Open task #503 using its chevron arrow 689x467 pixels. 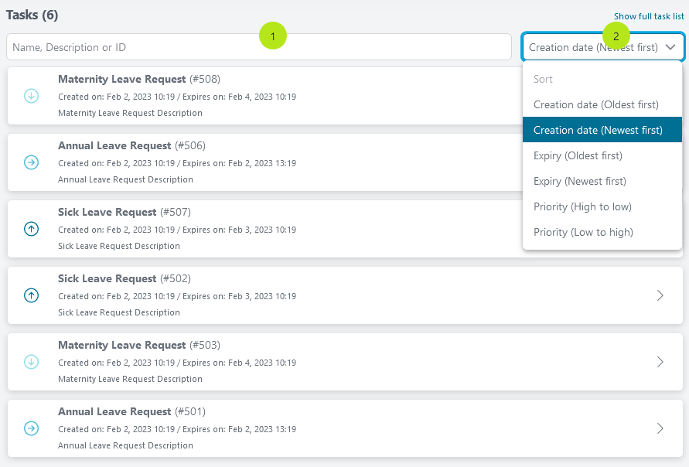(x=660, y=362)
